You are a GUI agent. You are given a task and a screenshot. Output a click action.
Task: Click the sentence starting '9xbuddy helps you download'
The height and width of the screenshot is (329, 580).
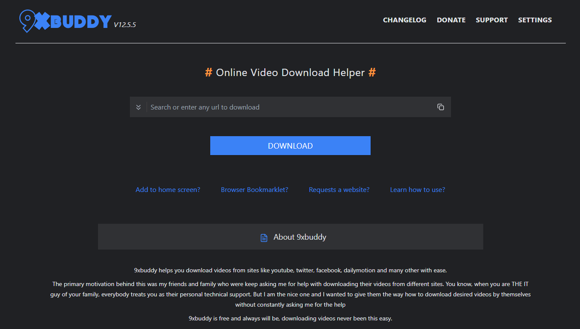click(291, 270)
